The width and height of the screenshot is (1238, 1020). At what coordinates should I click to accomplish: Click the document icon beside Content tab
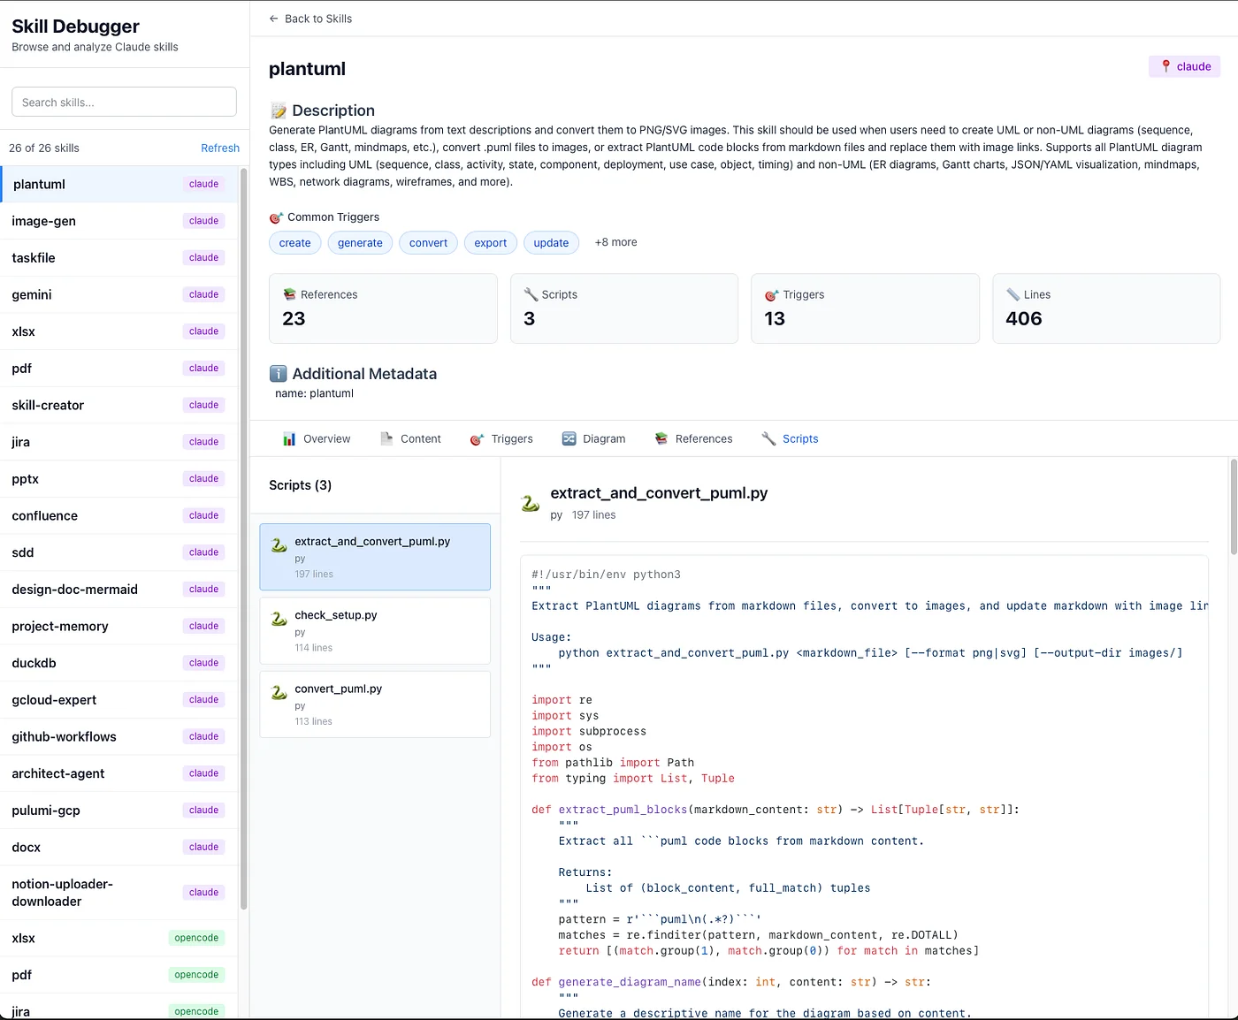click(x=385, y=438)
